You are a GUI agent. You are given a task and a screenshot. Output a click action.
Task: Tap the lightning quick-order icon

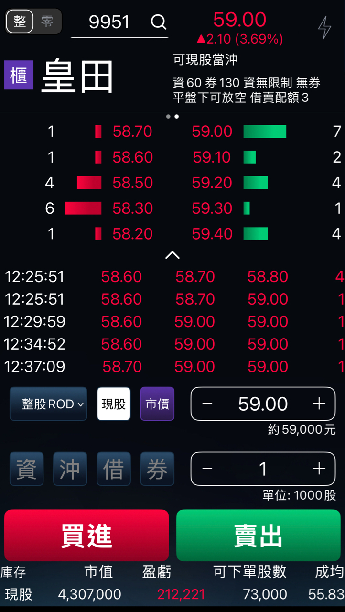coord(324,27)
